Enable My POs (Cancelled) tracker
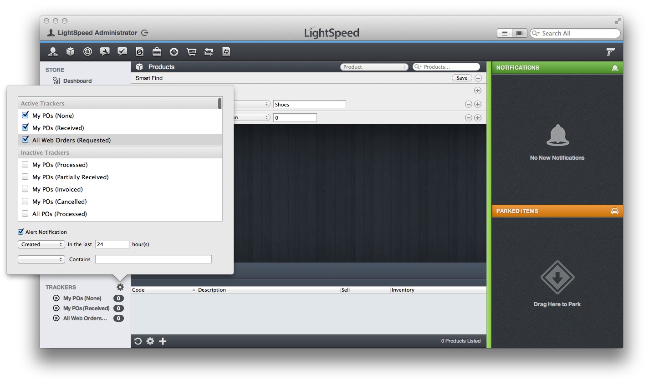This screenshot has height=384, width=649. click(25, 201)
